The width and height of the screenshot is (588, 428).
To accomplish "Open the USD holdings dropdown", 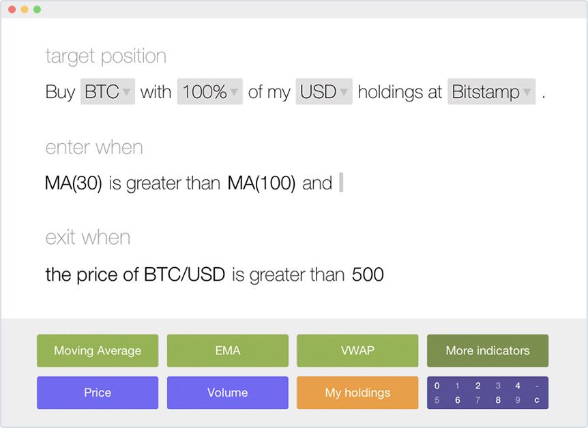I will click(x=324, y=91).
